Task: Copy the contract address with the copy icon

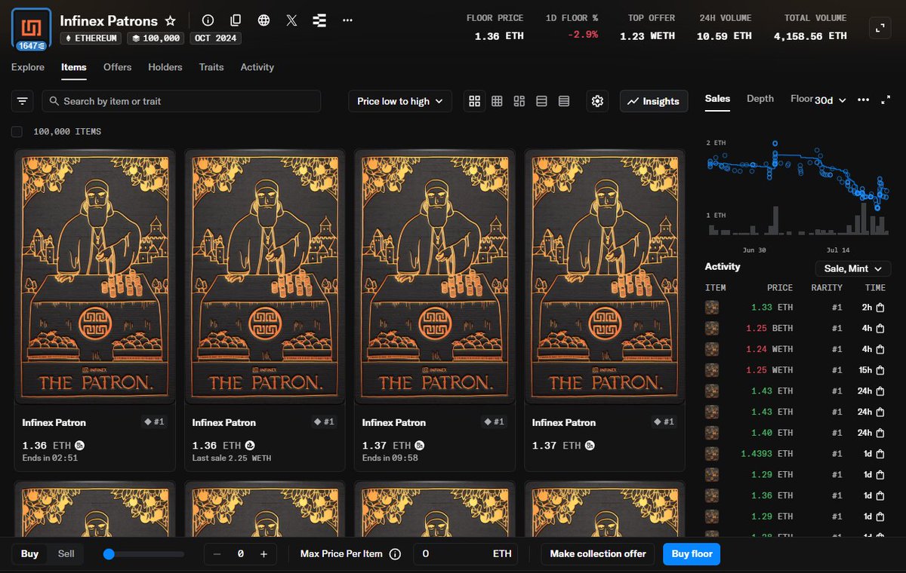Action: (236, 20)
